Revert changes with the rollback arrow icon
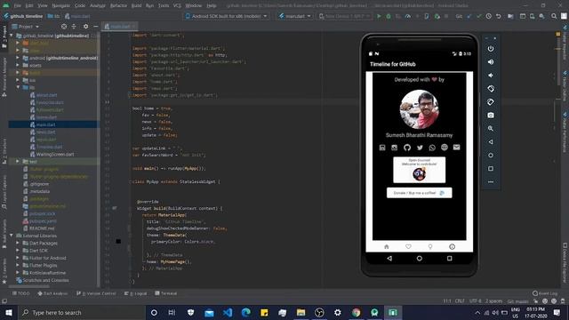The height and width of the screenshot is (320, 569). coord(499,16)
